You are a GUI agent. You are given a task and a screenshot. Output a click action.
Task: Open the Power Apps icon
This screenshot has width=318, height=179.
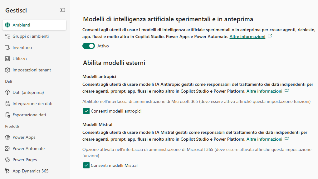[7, 137]
